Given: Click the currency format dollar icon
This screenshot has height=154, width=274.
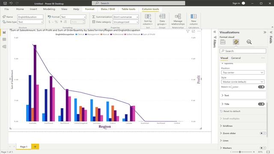Looking at the screenshot, I should [x=49, y=22].
